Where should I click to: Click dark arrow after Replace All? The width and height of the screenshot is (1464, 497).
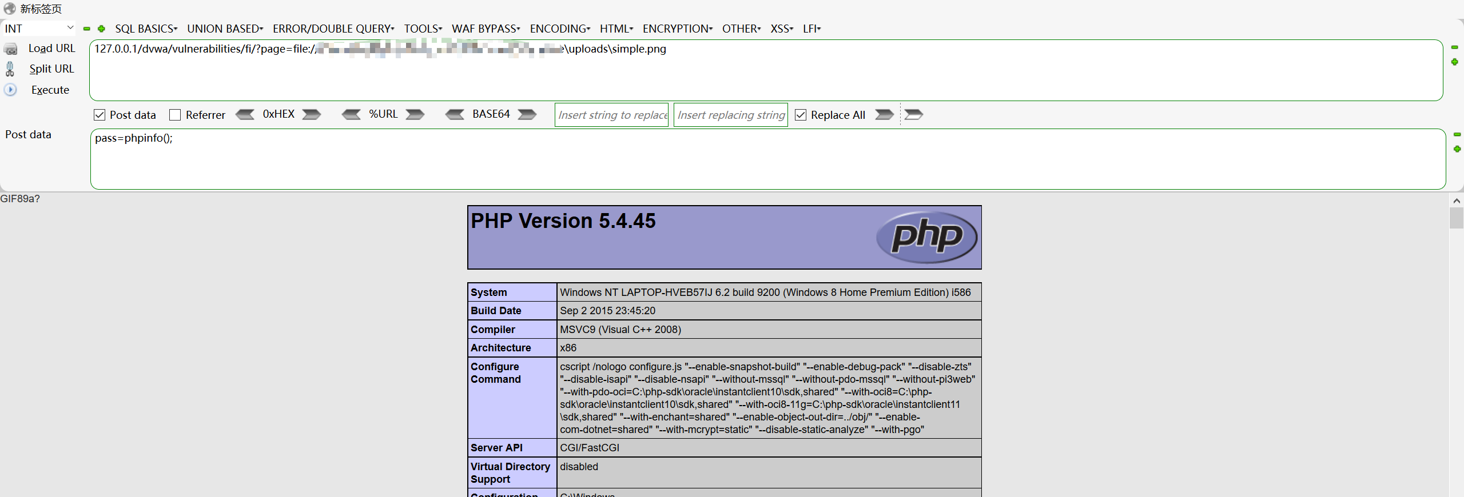pos(884,114)
